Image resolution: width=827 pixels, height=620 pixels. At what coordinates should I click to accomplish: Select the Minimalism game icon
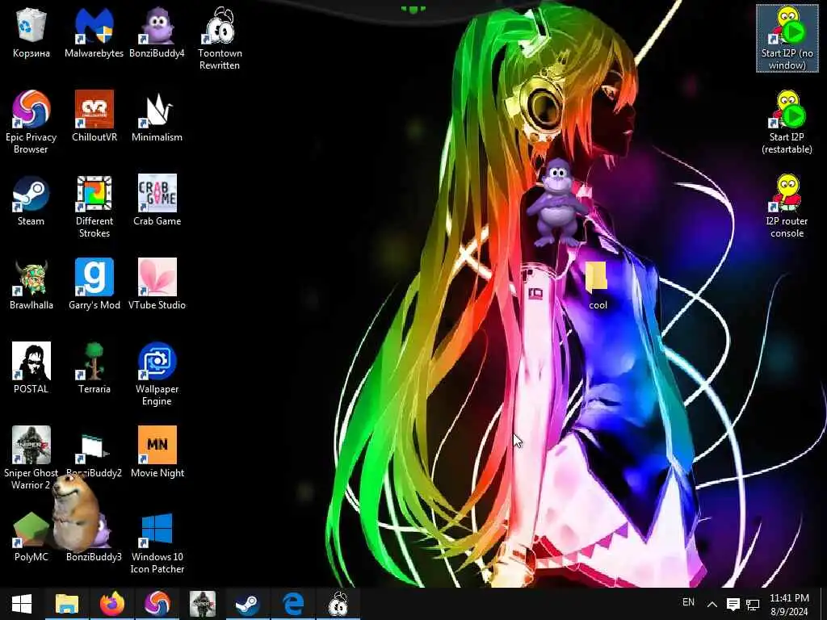pos(157,116)
